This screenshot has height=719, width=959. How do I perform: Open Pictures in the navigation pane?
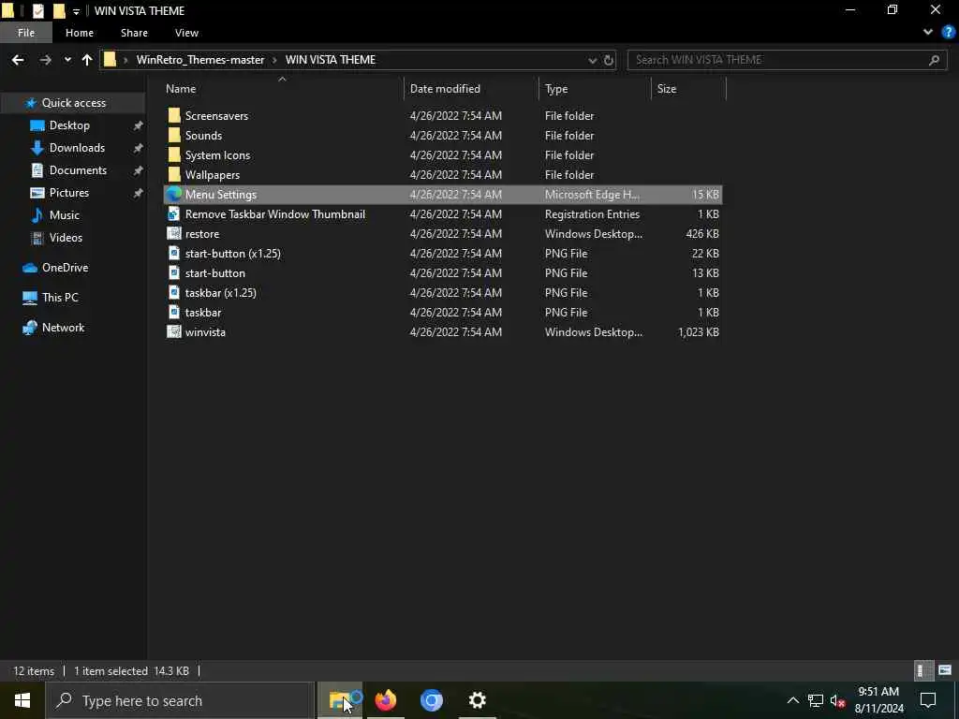tap(68, 193)
